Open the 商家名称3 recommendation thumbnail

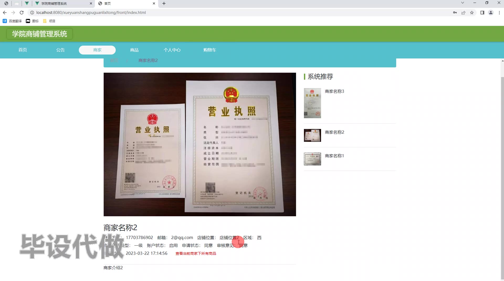[x=312, y=103]
